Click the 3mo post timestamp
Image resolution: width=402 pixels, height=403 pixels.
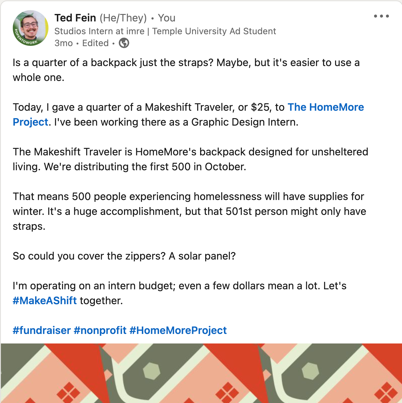pos(63,43)
